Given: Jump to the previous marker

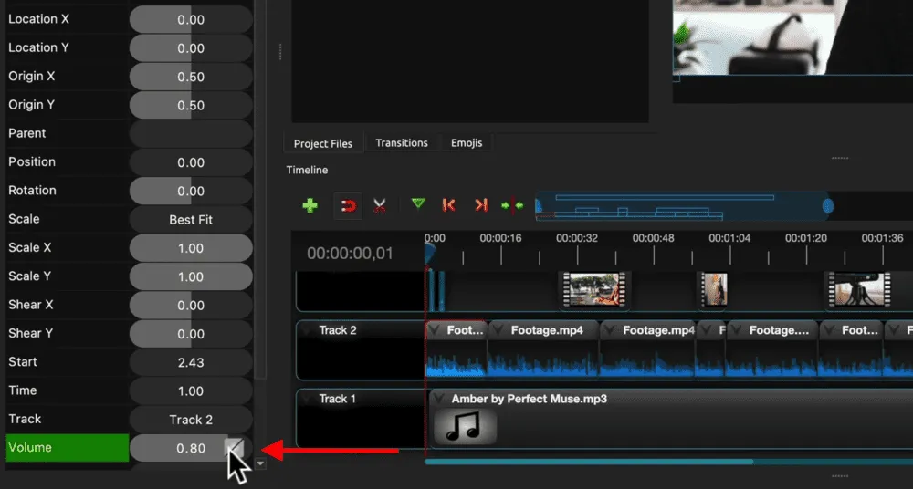Looking at the screenshot, I should pos(448,205).
